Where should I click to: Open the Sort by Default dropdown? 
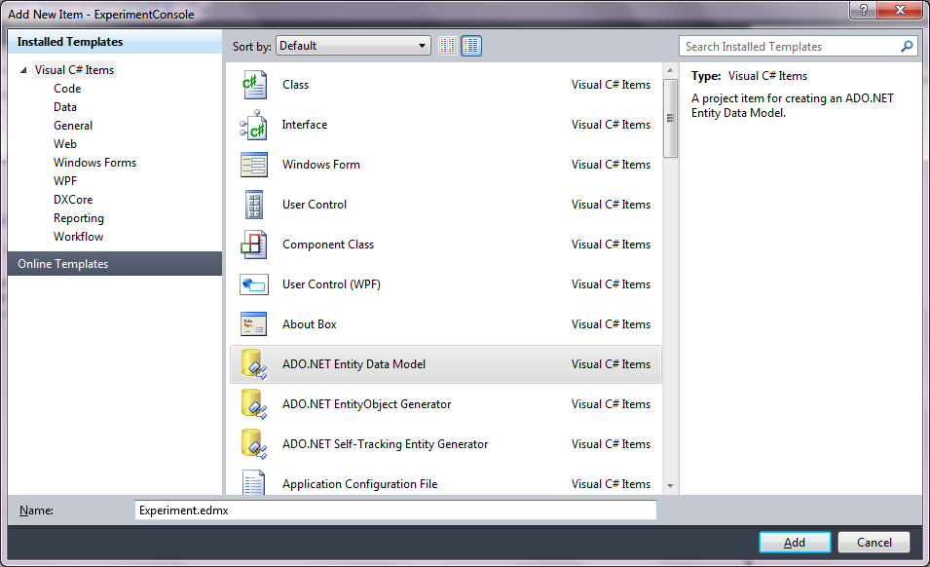[x=353, y=46]
